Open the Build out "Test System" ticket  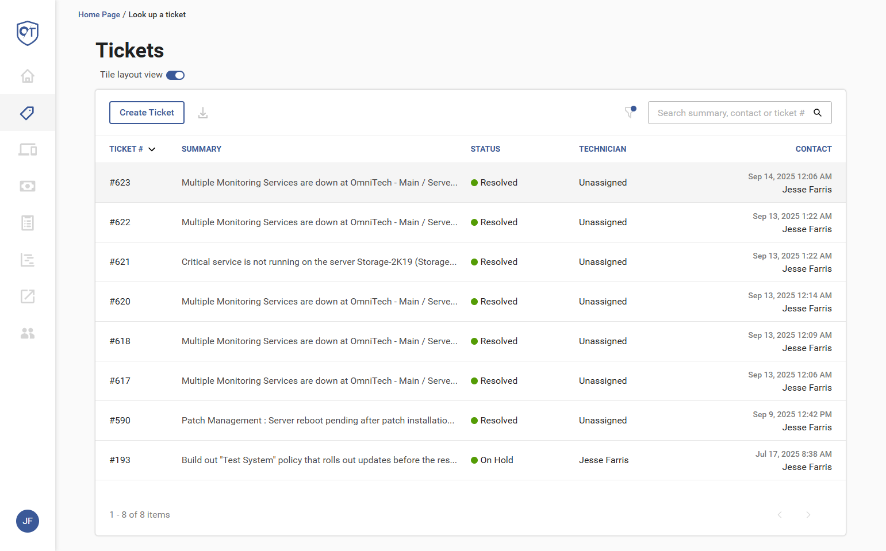tap(470, 460)
